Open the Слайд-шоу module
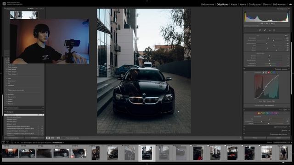 (x=254, y=4)
